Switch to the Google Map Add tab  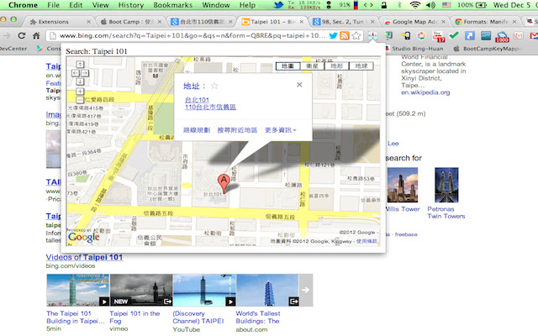click(x=414, y=22)
